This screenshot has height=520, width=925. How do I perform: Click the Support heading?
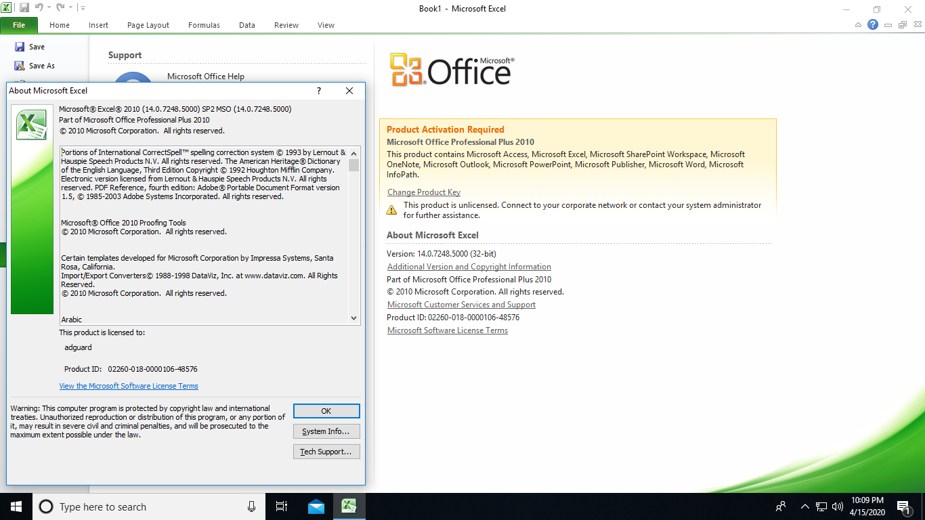tap(125, 56)
